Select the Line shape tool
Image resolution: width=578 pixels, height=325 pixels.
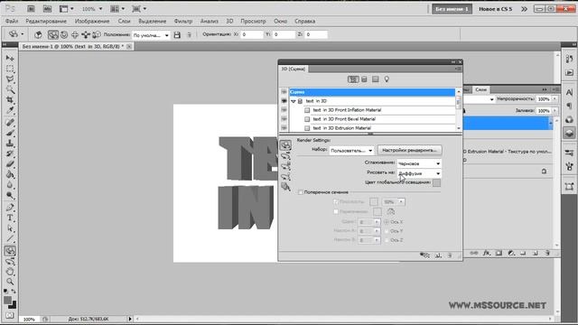point(10,238)
